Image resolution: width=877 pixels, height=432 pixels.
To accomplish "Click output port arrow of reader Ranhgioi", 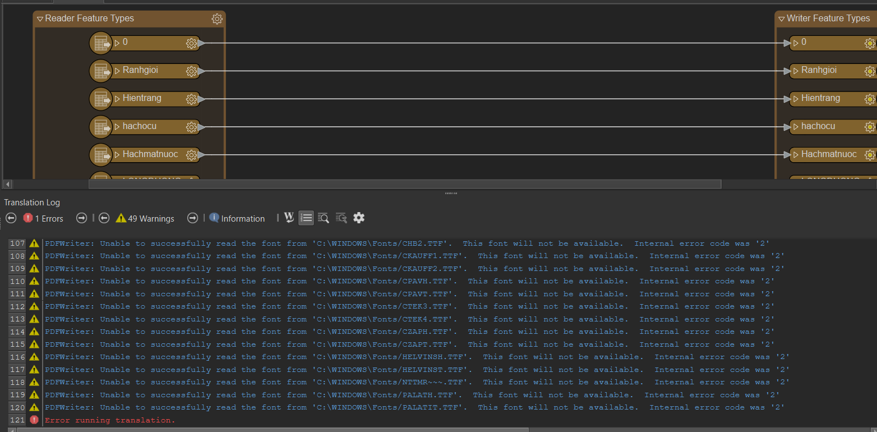I will tap(201, 71).
